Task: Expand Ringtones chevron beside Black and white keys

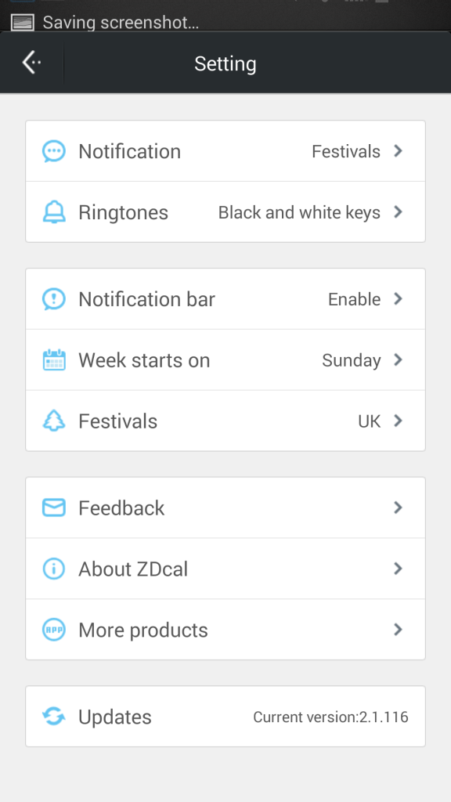Action: [399, 211]
